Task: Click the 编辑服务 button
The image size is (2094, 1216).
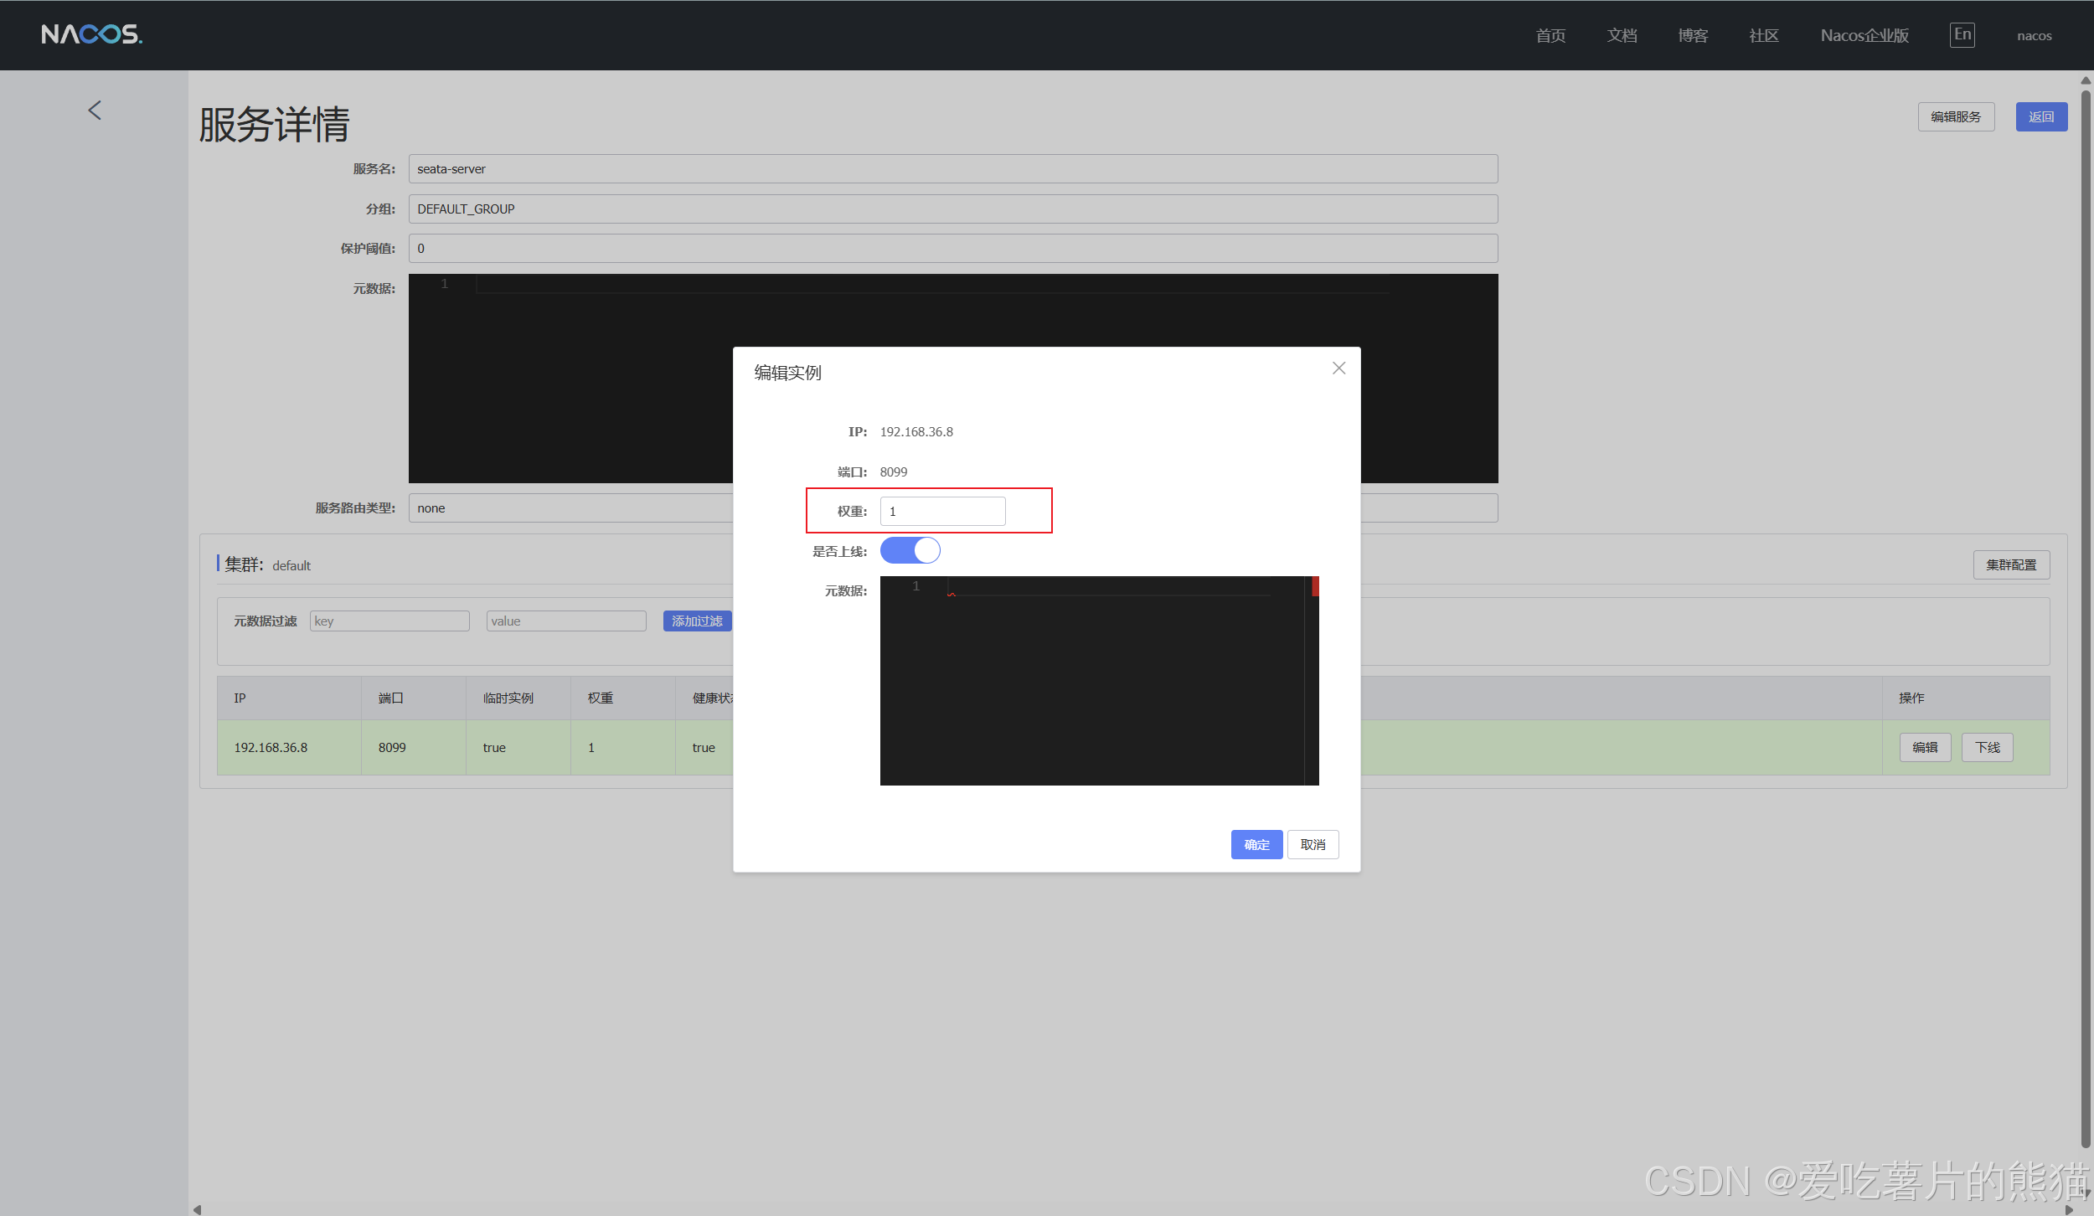Action: 1955,117
